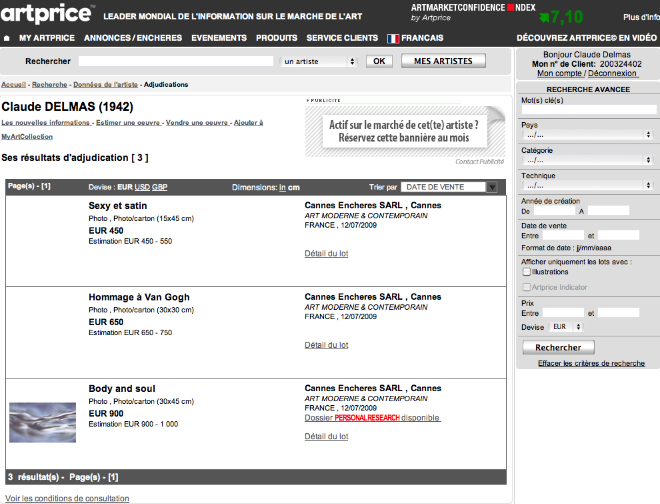Open ANNONCES / ENCHERES menu
The height and width of the screenshot is (504, 660).
133,38
